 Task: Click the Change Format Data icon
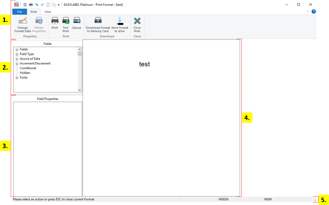point(22,21)
